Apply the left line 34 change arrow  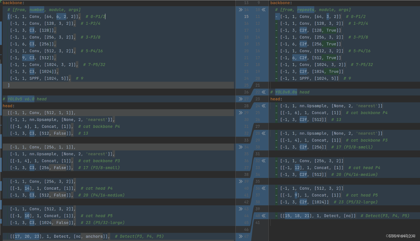240,147
